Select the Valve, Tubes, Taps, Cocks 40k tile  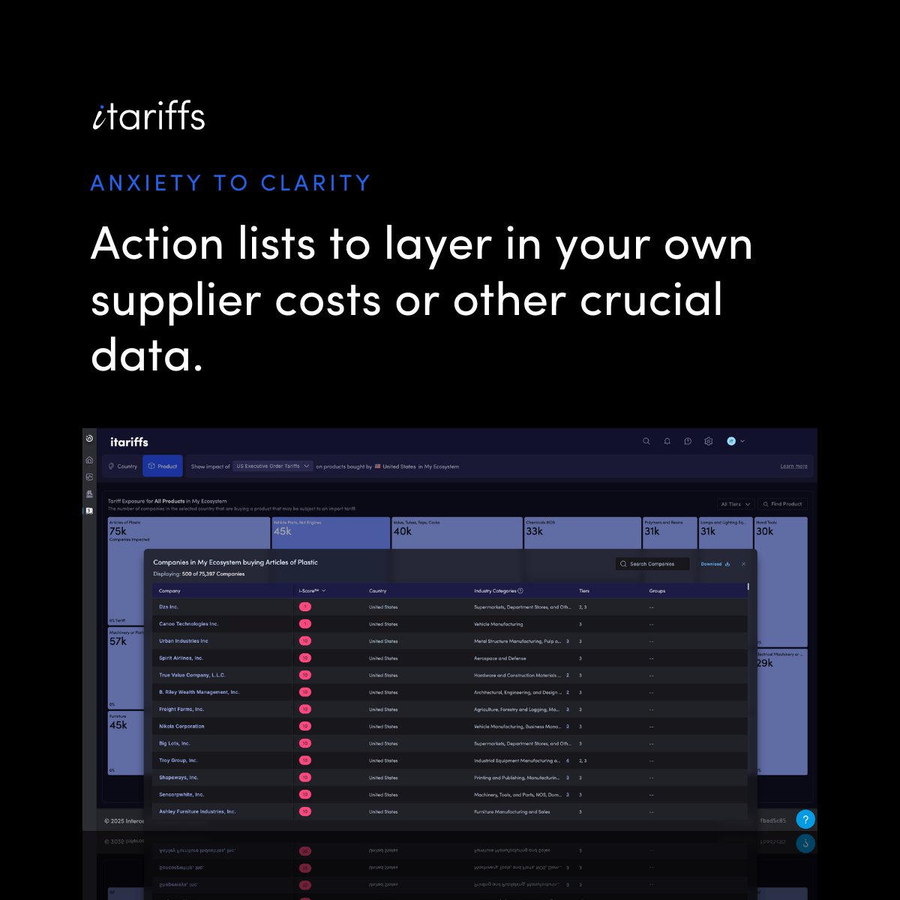(x=457, y=534)
